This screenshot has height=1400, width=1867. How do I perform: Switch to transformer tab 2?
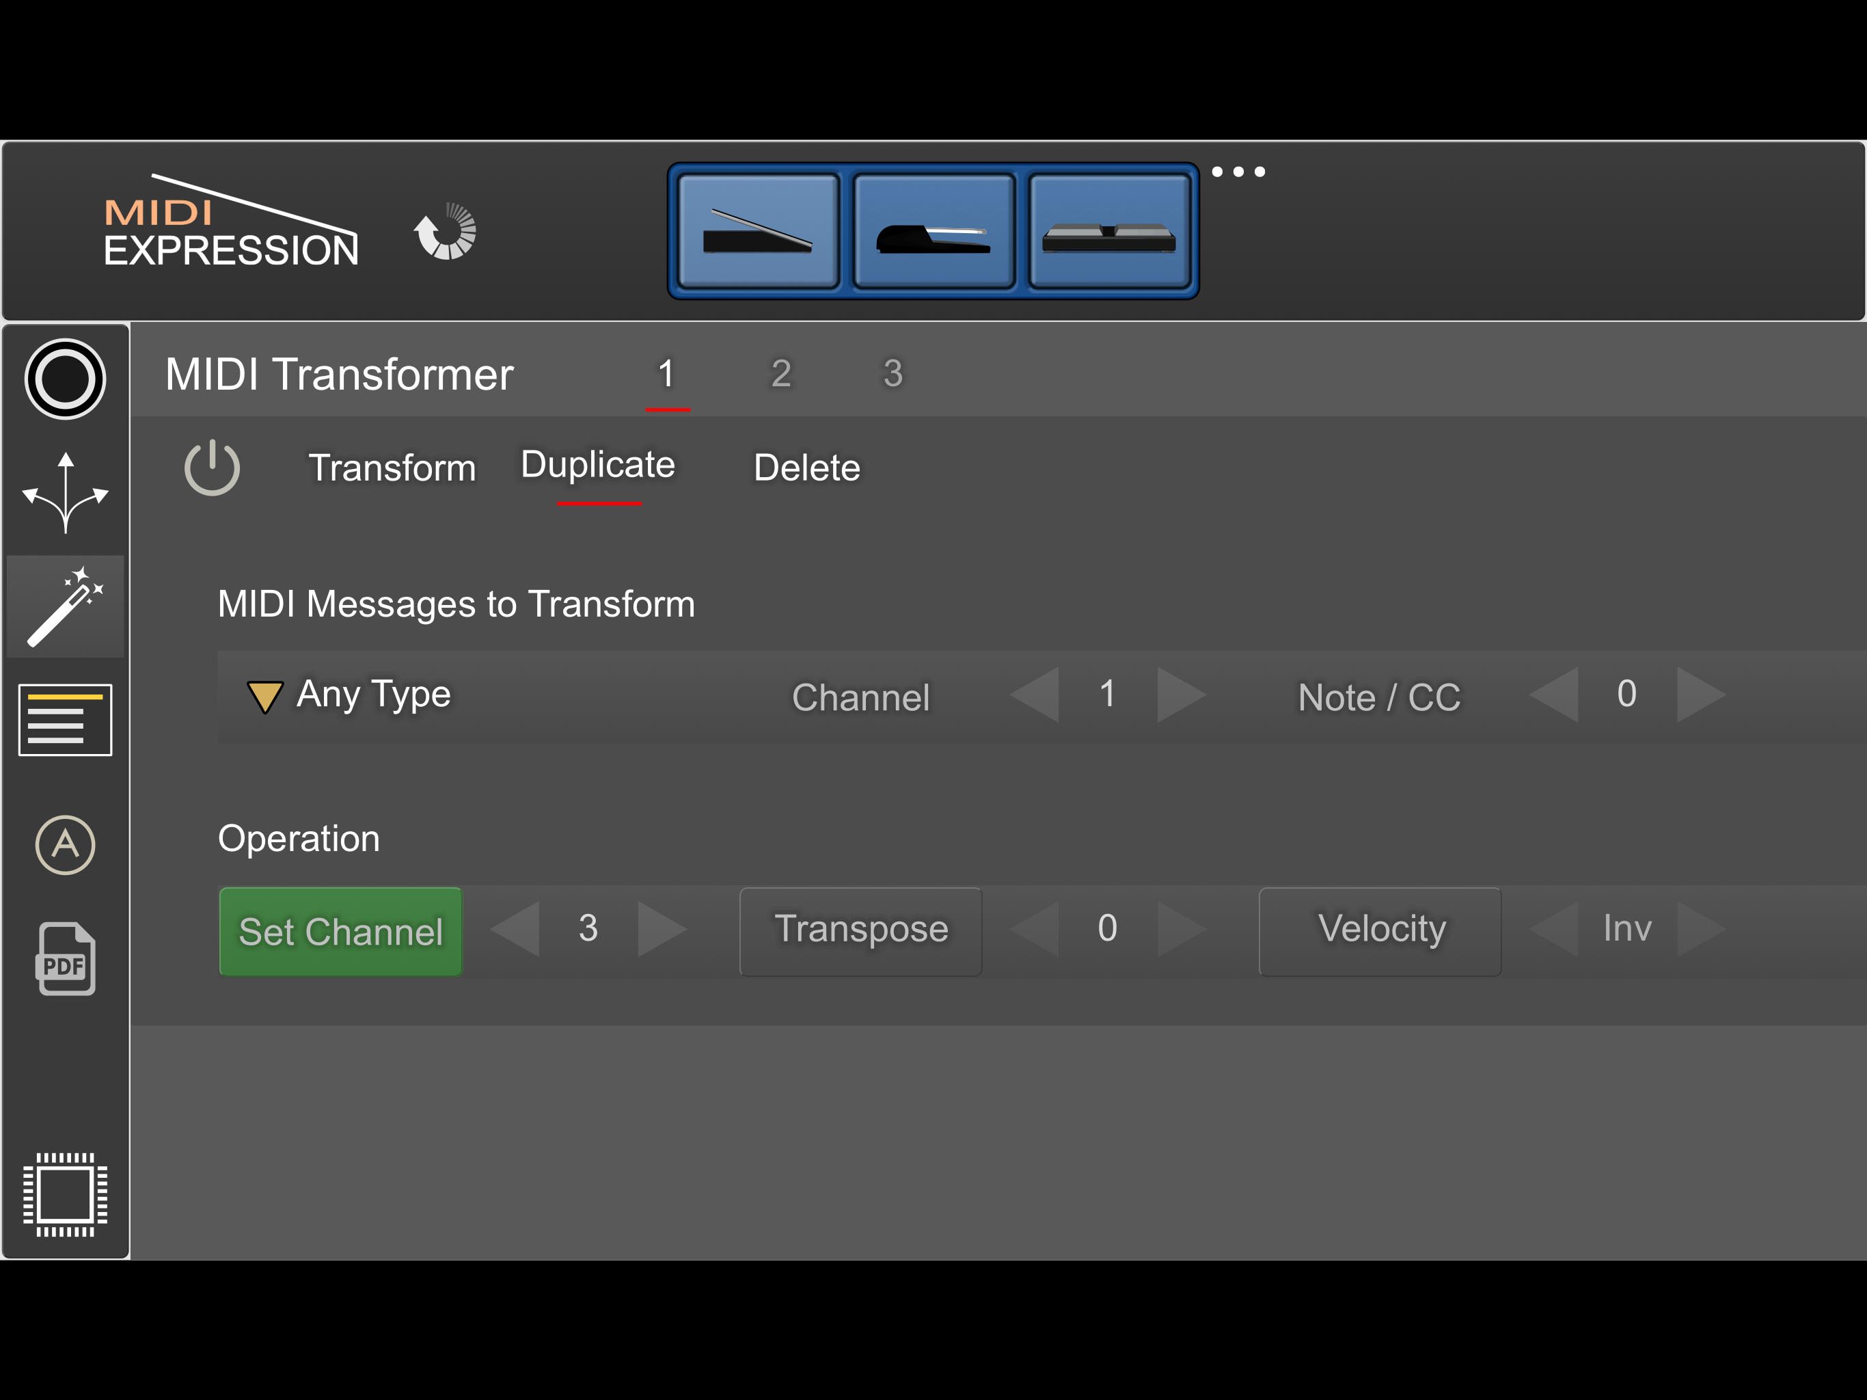(x=780, y=373)
